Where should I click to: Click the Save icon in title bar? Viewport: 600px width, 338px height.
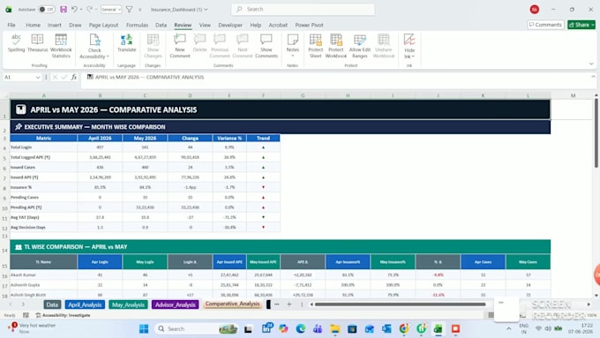pos(64,9)
